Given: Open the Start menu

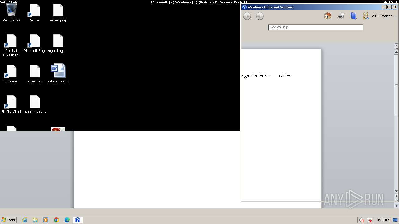Looking at the screenshot, I should coord(9,220).
